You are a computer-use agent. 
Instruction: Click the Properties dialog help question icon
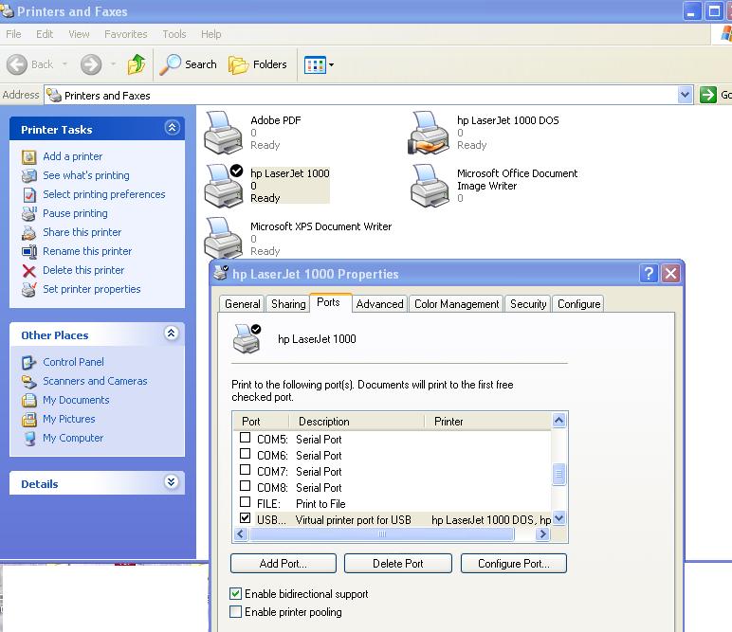(649, 274)
